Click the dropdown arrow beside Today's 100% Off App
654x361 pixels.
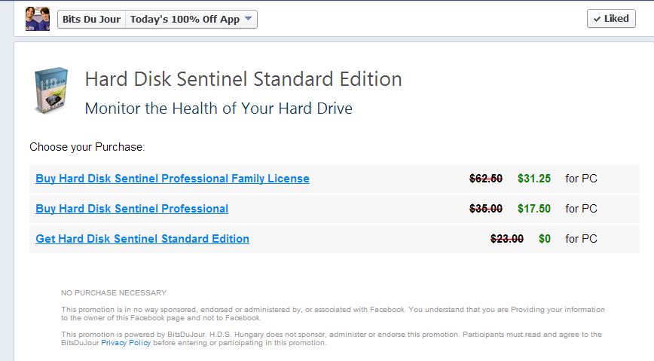tap(249, 19)
